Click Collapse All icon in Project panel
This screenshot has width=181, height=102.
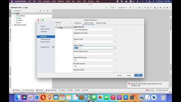(x=44, y=11)
